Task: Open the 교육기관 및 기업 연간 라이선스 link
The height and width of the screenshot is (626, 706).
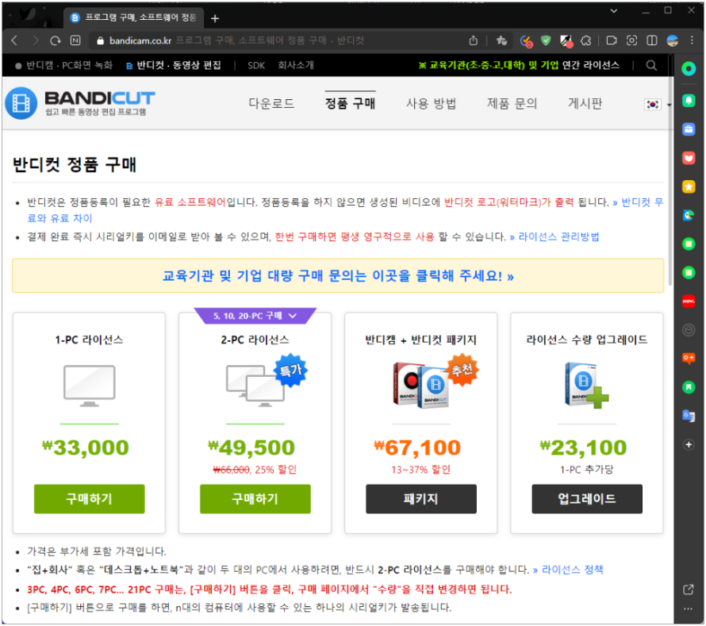Action: tap(519, 65)
